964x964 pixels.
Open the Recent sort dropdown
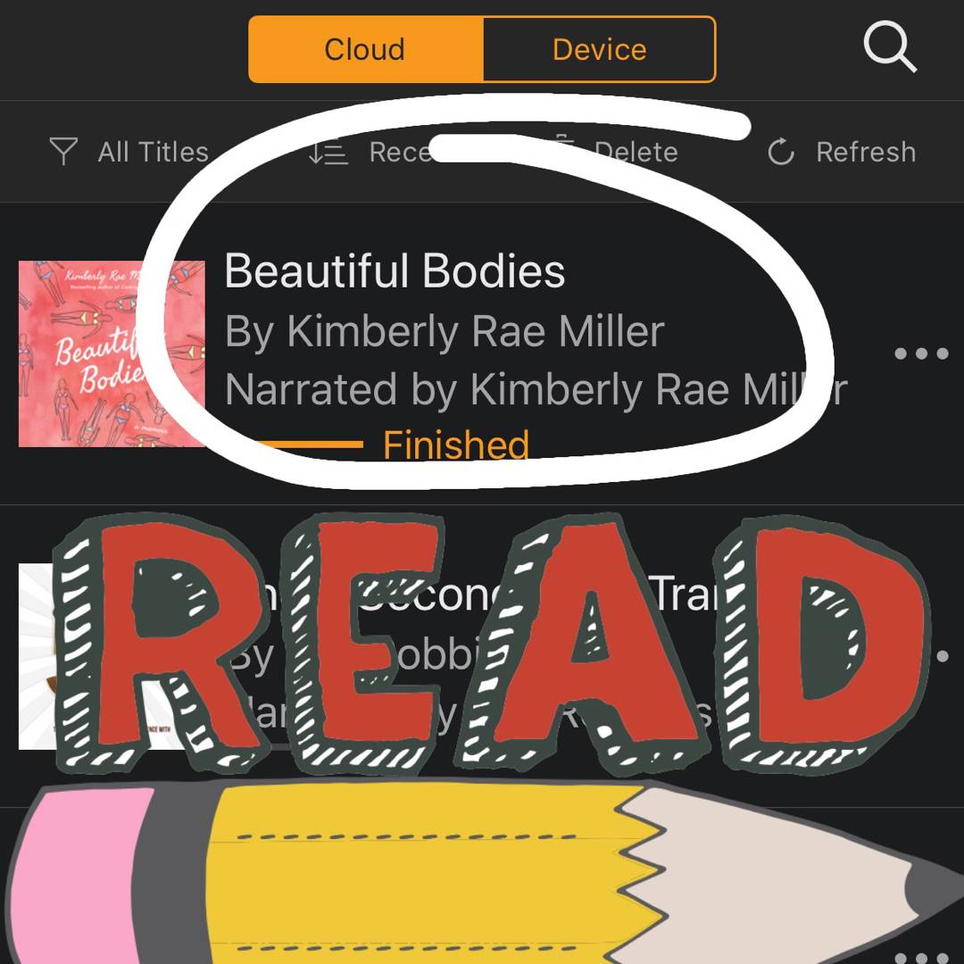pos(400,152)
